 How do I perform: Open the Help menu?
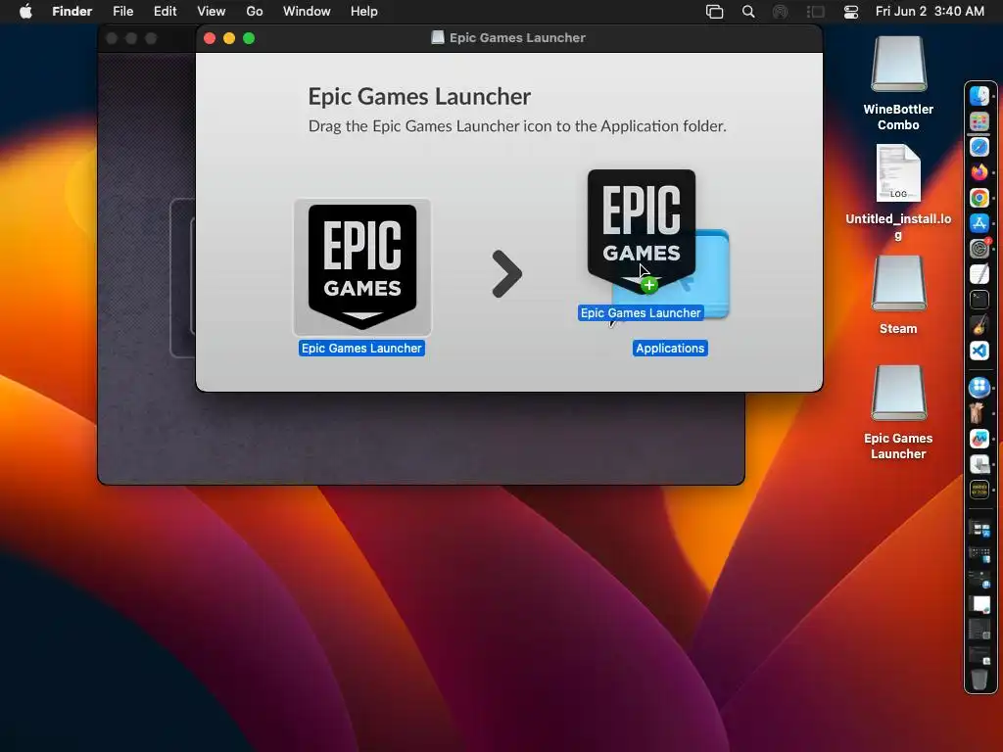(364, 12)
